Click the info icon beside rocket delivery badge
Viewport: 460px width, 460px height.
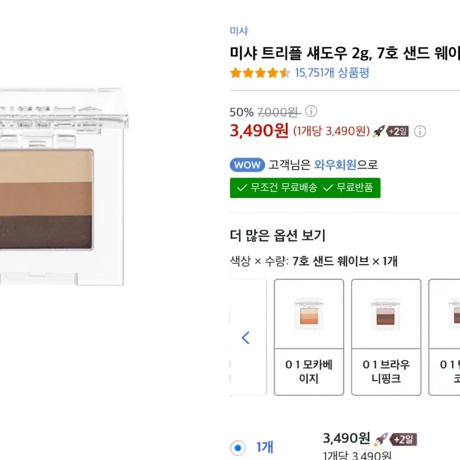420,131
